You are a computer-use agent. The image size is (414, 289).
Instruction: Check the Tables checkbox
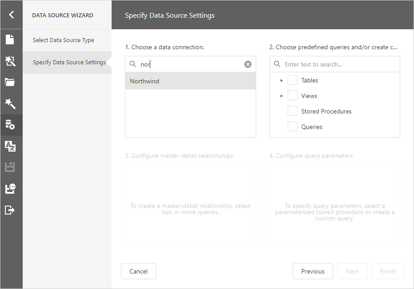[x=292, y=80]
